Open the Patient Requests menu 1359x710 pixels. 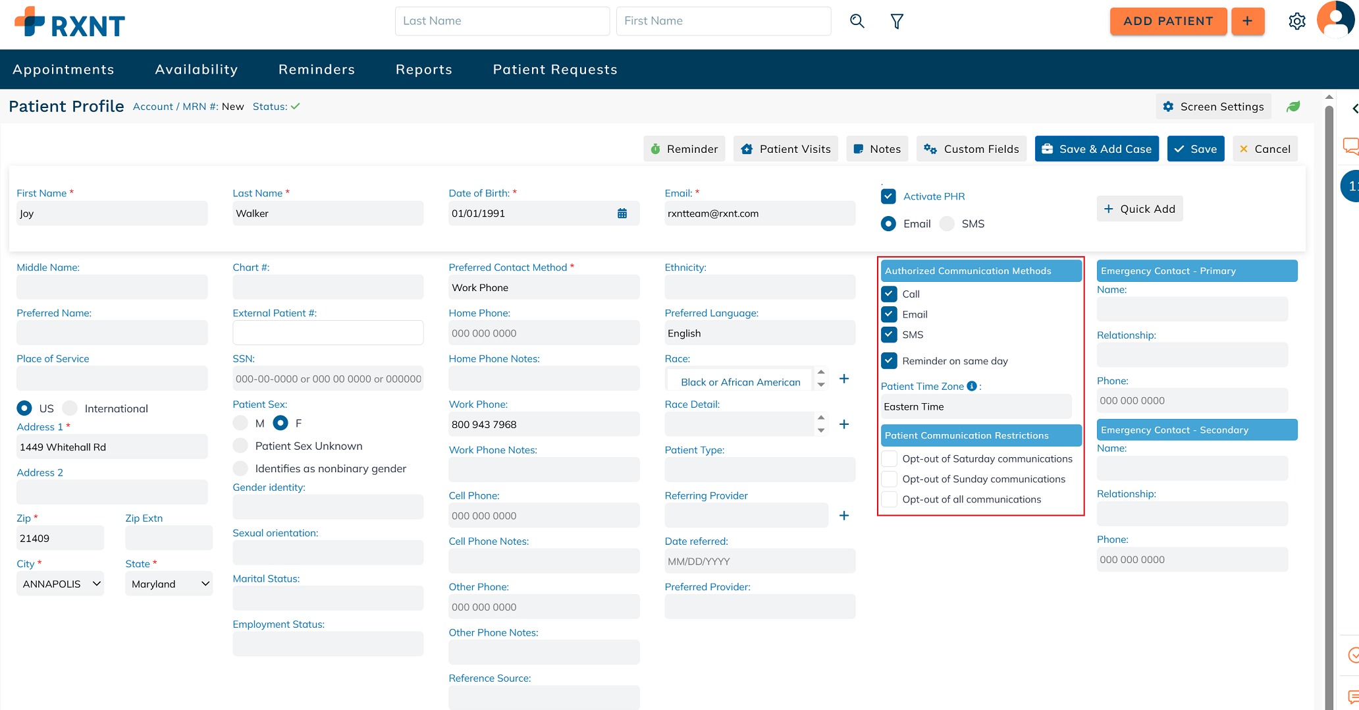click(555, 69)
